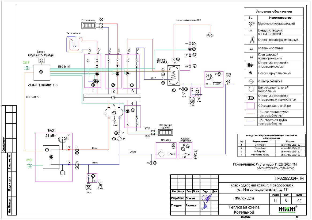Click the ИНЖН company logo

(287, 210)
